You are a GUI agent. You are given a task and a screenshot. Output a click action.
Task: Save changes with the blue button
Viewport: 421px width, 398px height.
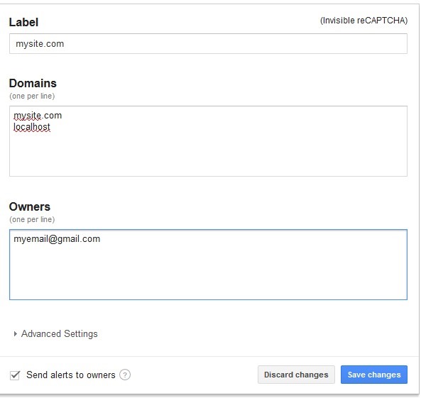374,375
